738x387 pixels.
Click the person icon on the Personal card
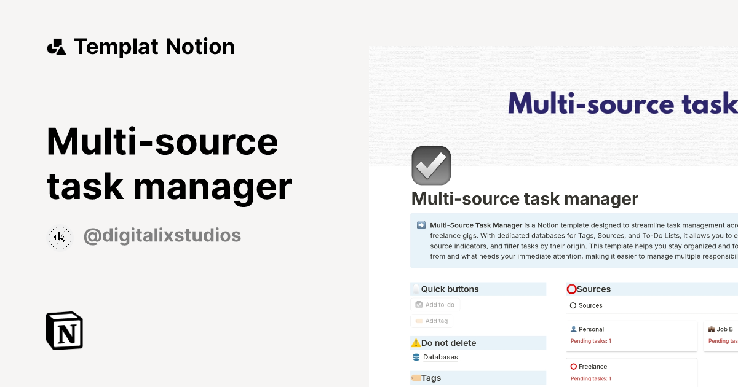pyautogui.click(x=574, y=329)
